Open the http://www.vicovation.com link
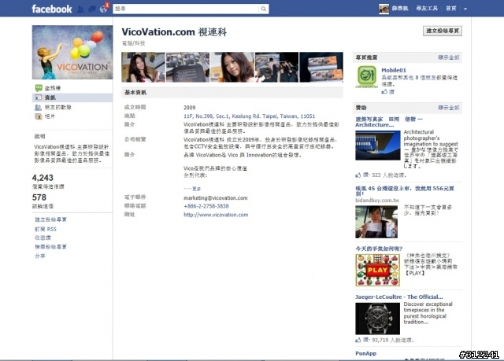This screenshot has width=504, height=361. point(216,215)
